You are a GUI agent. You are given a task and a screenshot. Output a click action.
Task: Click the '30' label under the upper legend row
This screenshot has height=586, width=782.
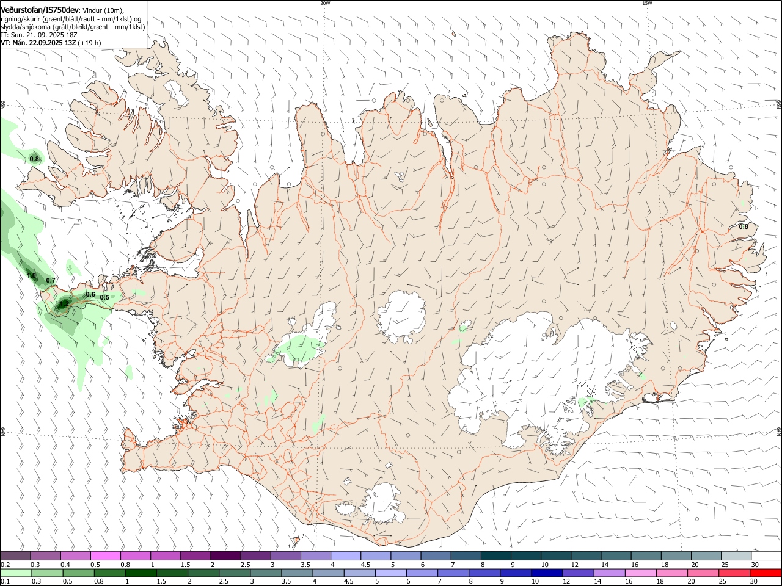[754, 565]
